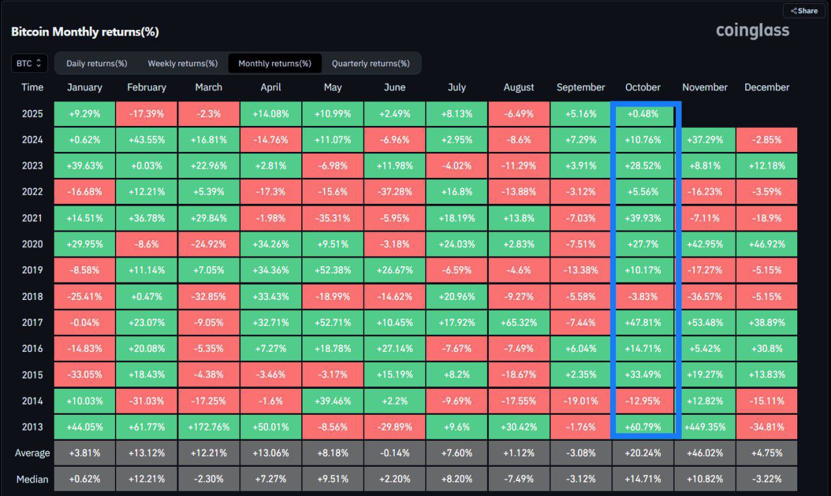Switch to Daily returns(%) tab
831x496 pixels.
pos(97,63)
